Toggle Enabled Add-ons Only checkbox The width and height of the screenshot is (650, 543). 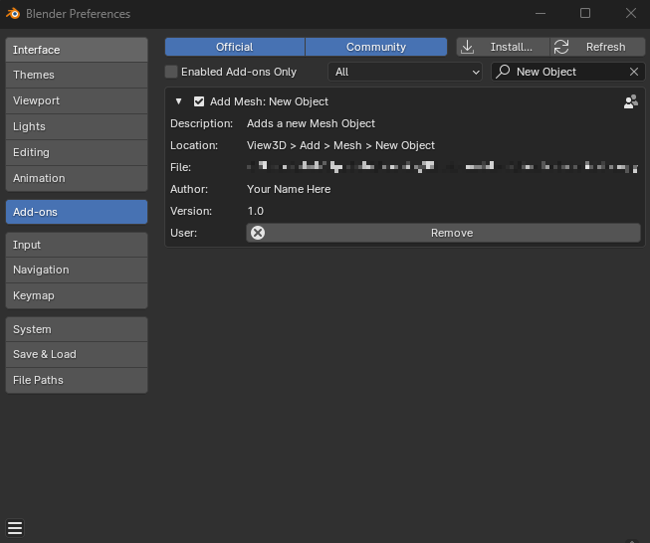[171, 72]
